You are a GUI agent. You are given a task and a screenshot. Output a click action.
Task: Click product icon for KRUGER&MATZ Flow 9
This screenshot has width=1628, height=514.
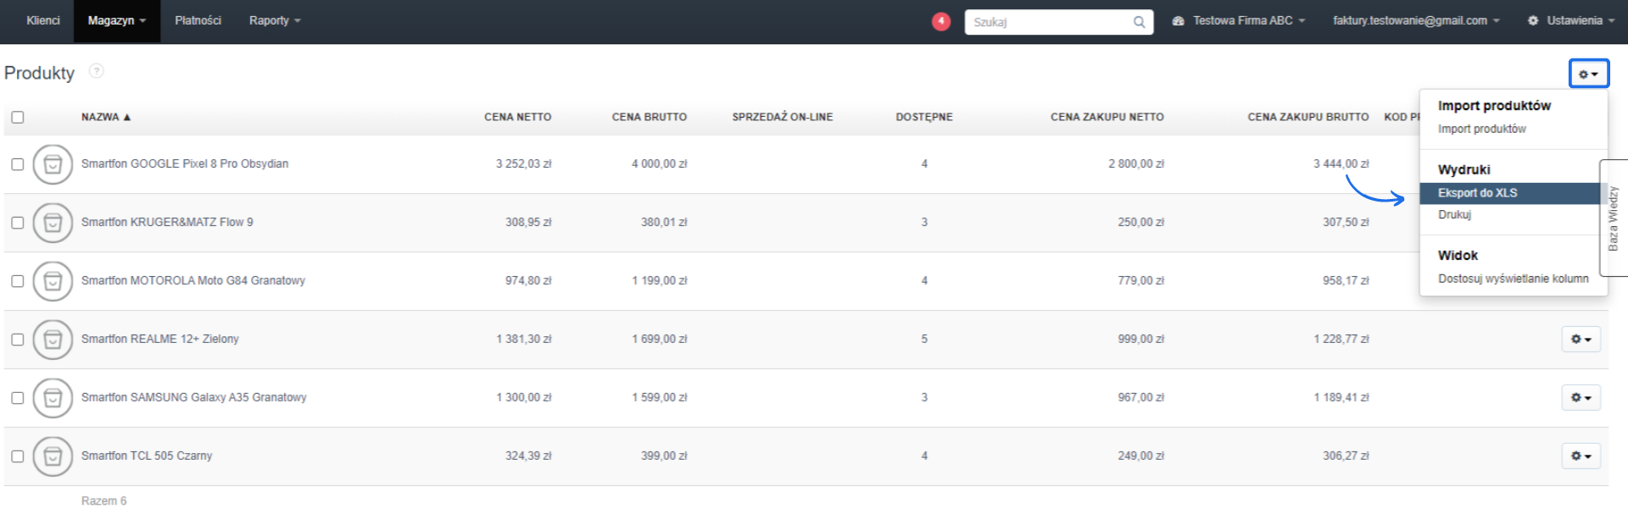(53, 223)
